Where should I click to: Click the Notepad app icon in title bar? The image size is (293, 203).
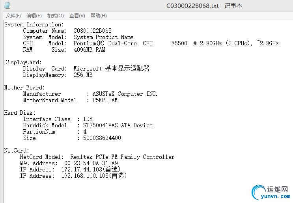coord(7,6)
